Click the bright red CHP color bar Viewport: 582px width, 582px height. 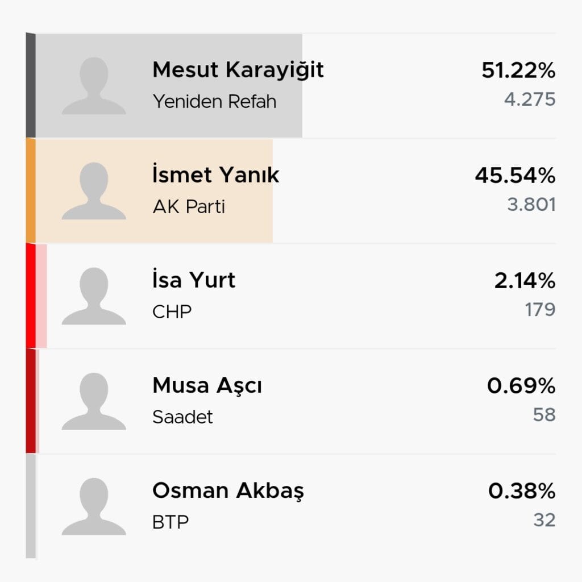pyautogui.click(x=31, y=296)
